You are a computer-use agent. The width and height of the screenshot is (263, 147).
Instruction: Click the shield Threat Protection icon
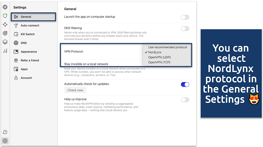(x=5, y=16)
